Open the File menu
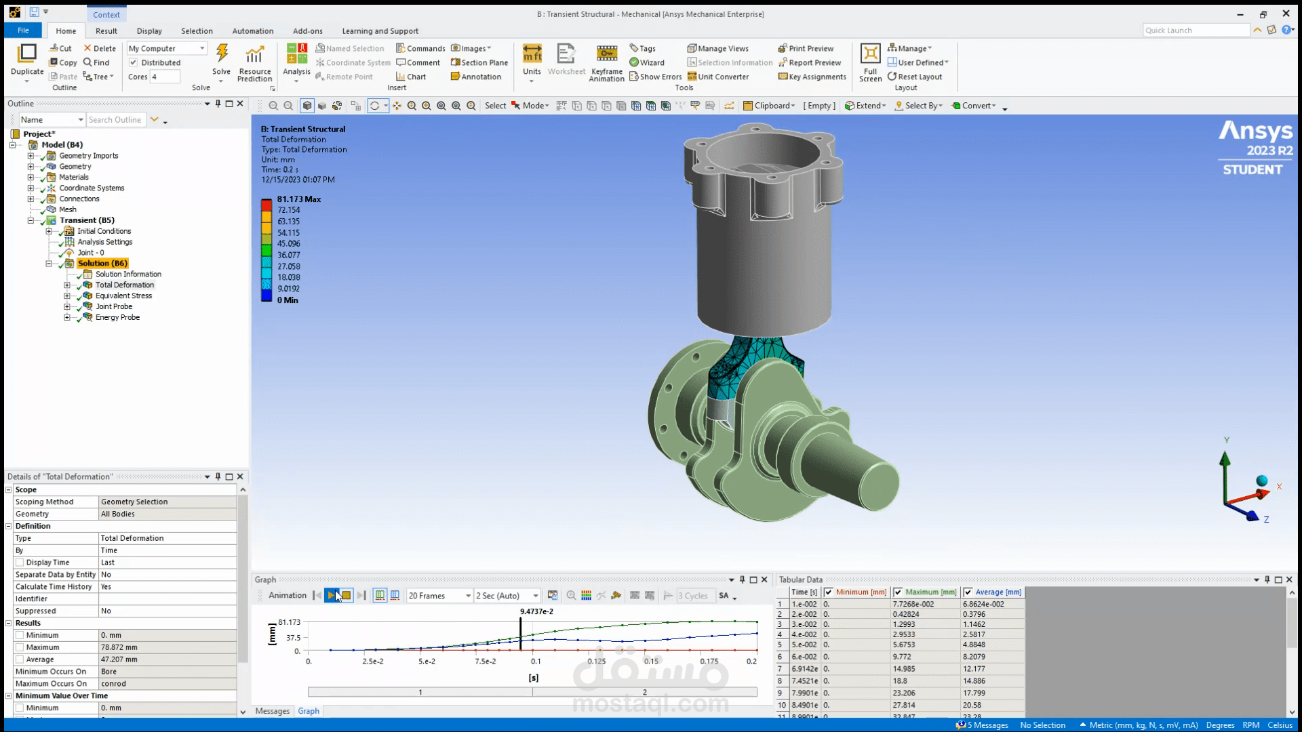This screenshot has width=1302, height=732. 23,30
